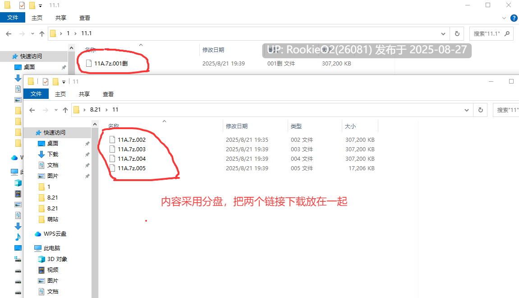Switch to the 查看 tab in front window
519x298 pixels.
pyautogui.click(x=108, y=94)
